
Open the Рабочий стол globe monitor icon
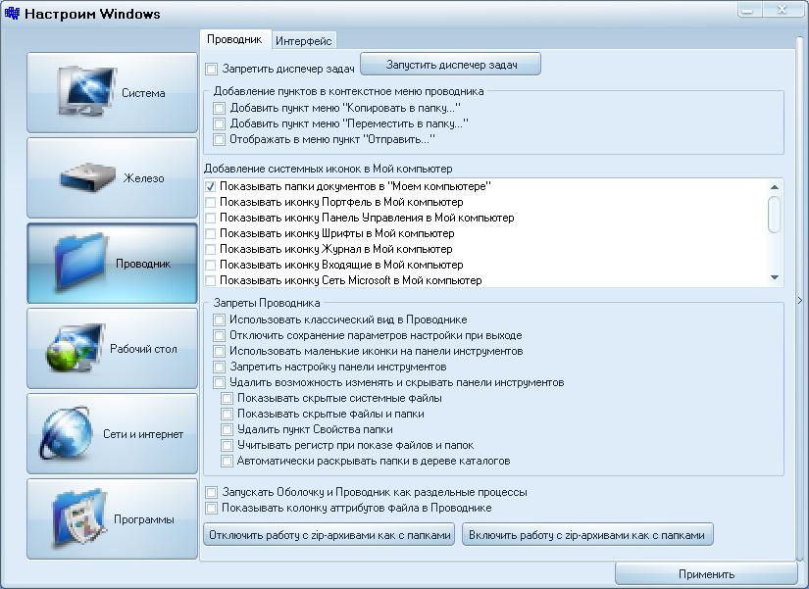coord(76,348)
